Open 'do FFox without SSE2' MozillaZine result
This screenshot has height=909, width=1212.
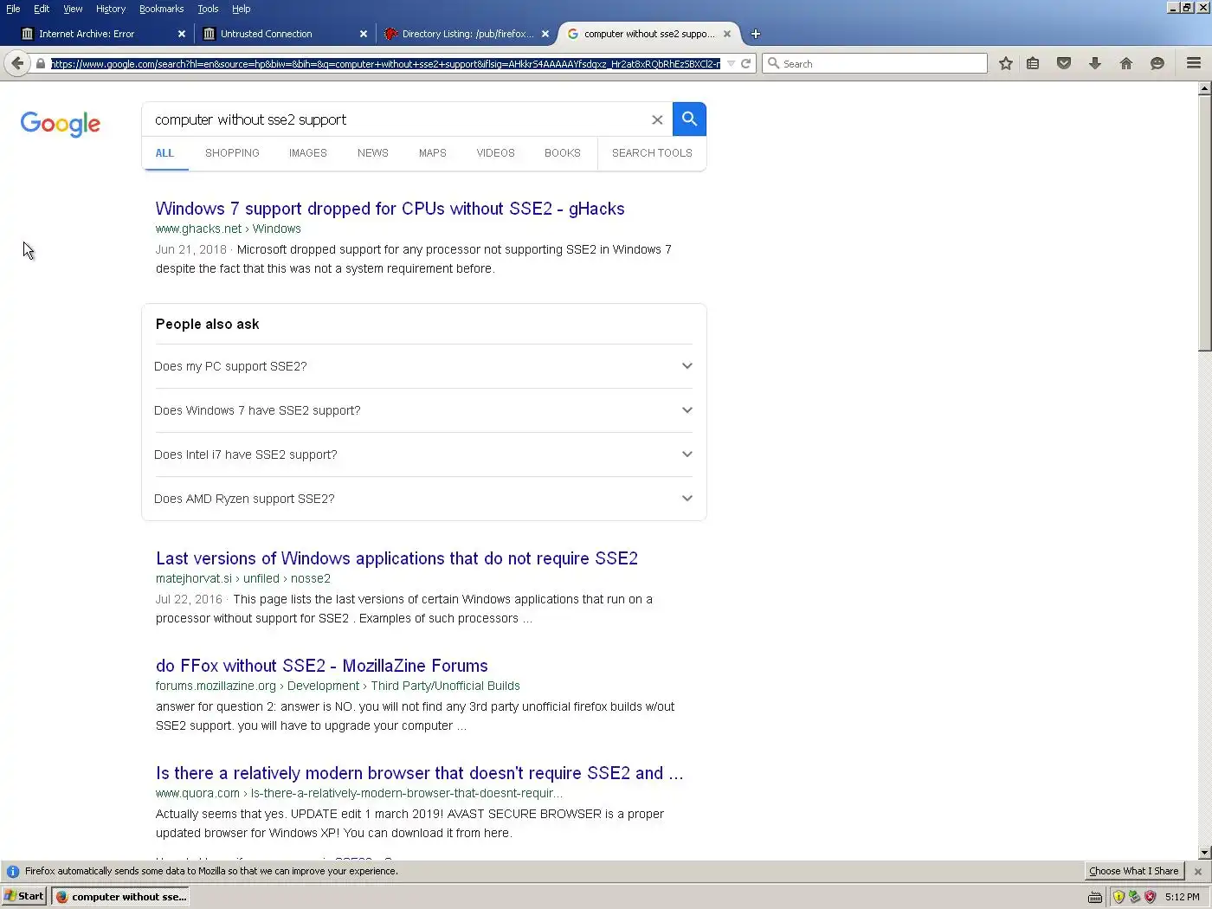tap(322, 666)
